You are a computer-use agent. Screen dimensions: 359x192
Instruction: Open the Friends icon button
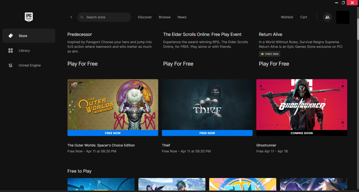coord(328,17)
